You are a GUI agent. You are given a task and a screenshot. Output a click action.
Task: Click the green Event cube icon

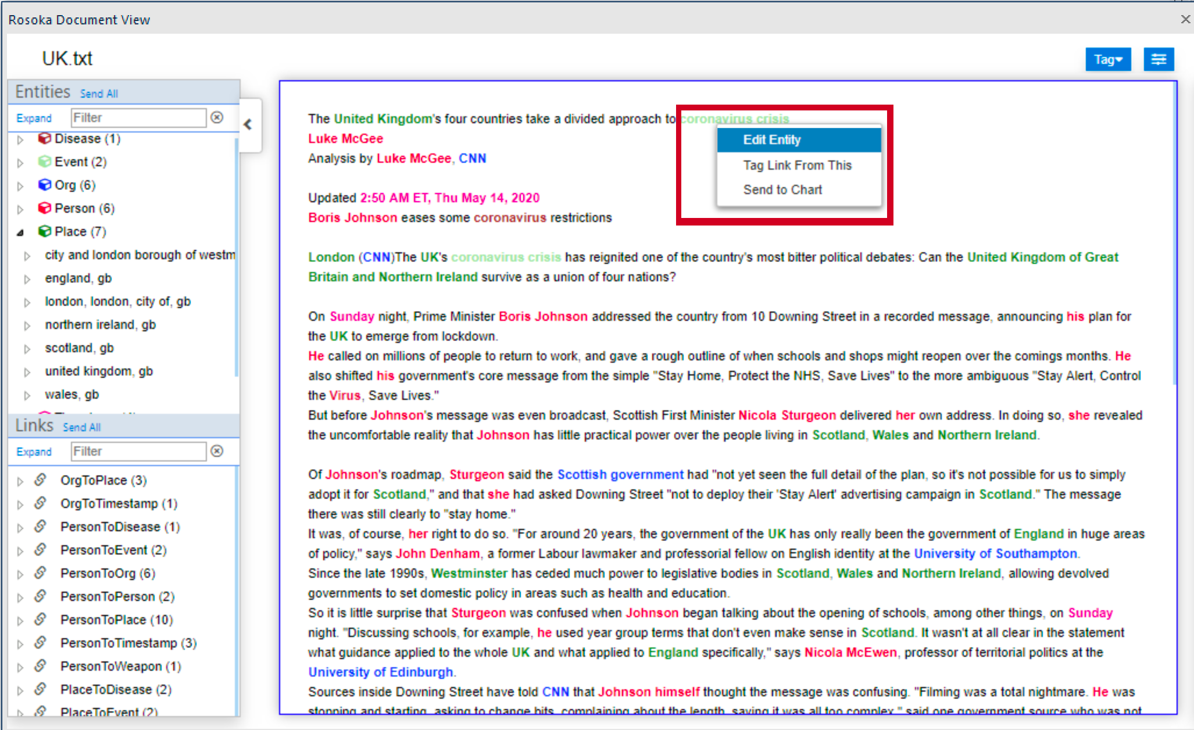pyautogui.click(x=44, y=162)
